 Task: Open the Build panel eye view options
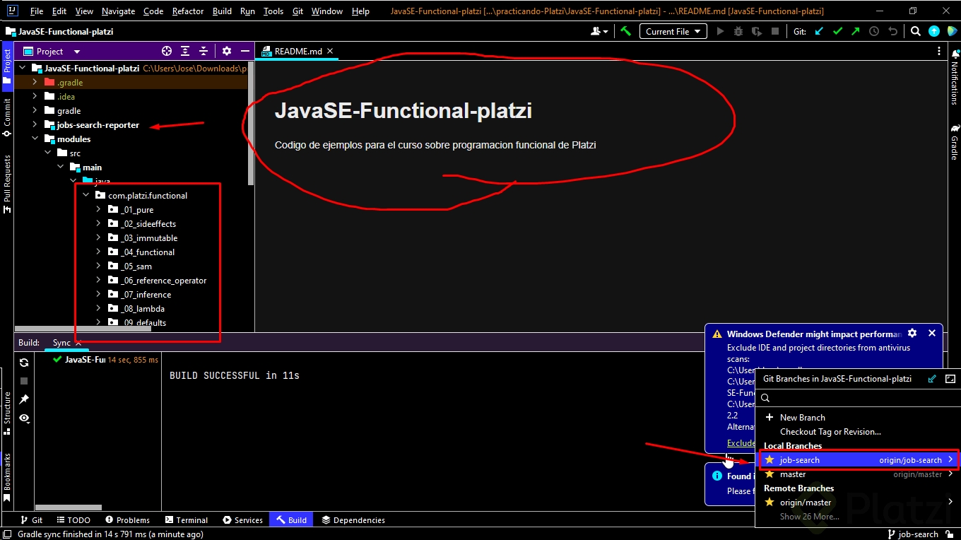click(x=24, y=418)
